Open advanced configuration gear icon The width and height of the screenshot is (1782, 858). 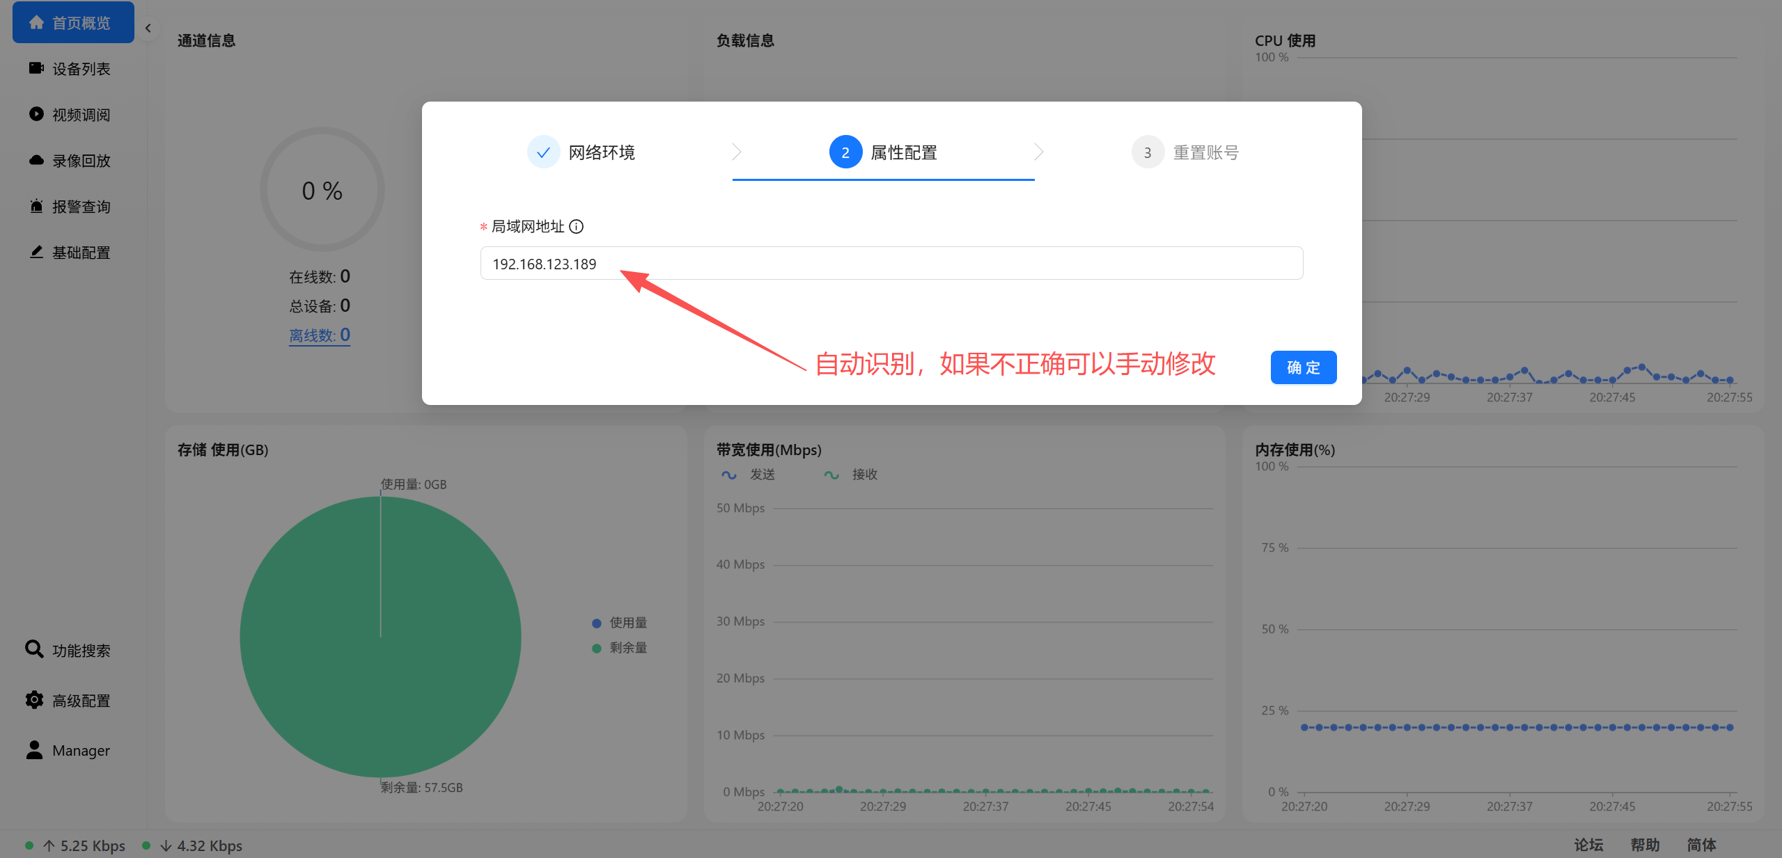(34, 700)
